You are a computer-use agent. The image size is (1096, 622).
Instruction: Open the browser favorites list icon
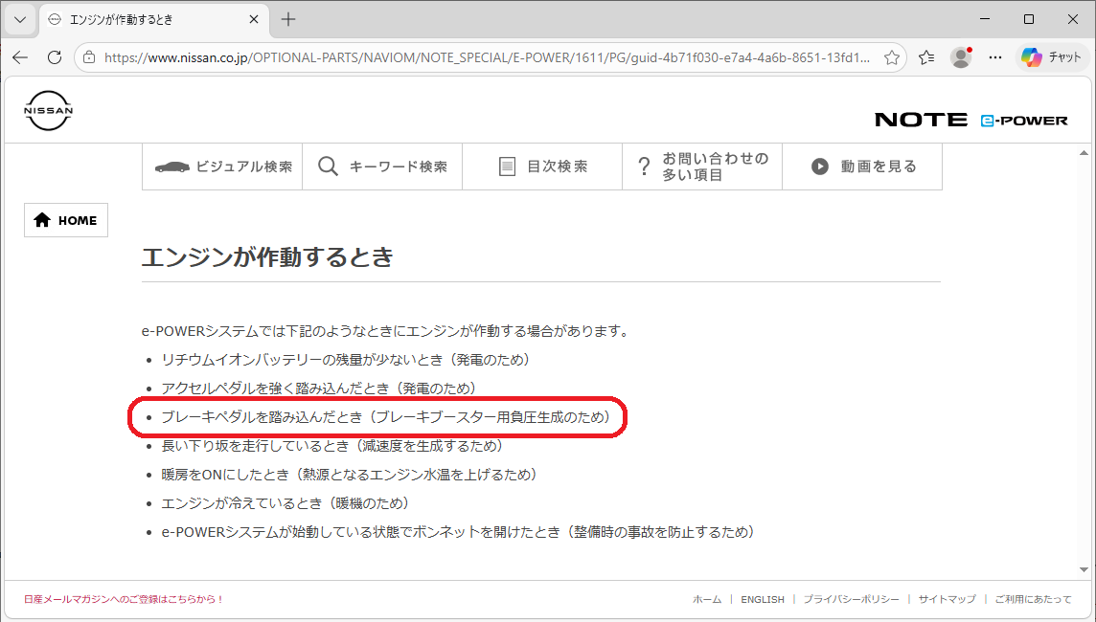(926, 57)
